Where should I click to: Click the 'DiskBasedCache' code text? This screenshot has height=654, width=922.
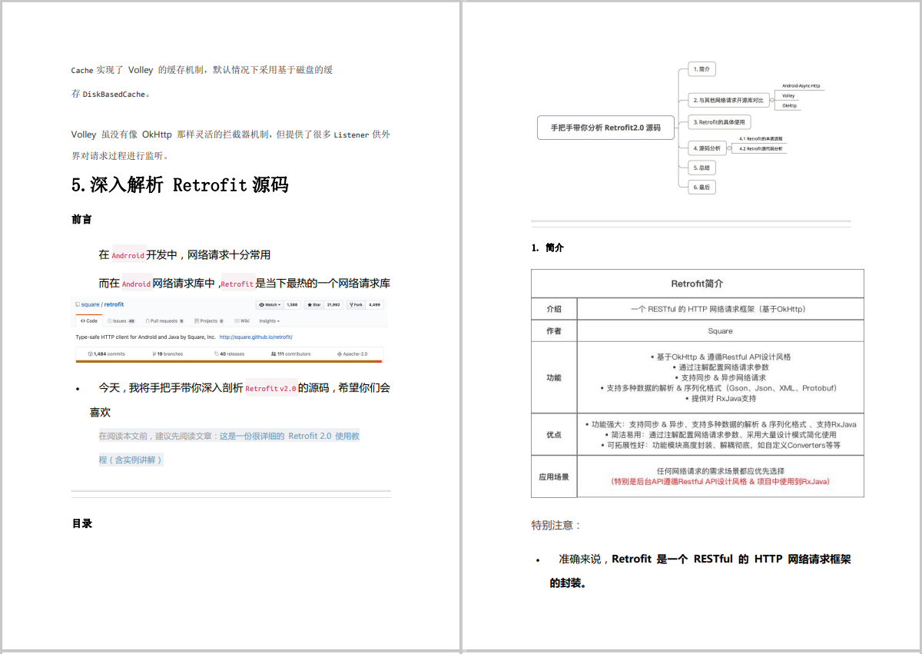click(114, 94)
